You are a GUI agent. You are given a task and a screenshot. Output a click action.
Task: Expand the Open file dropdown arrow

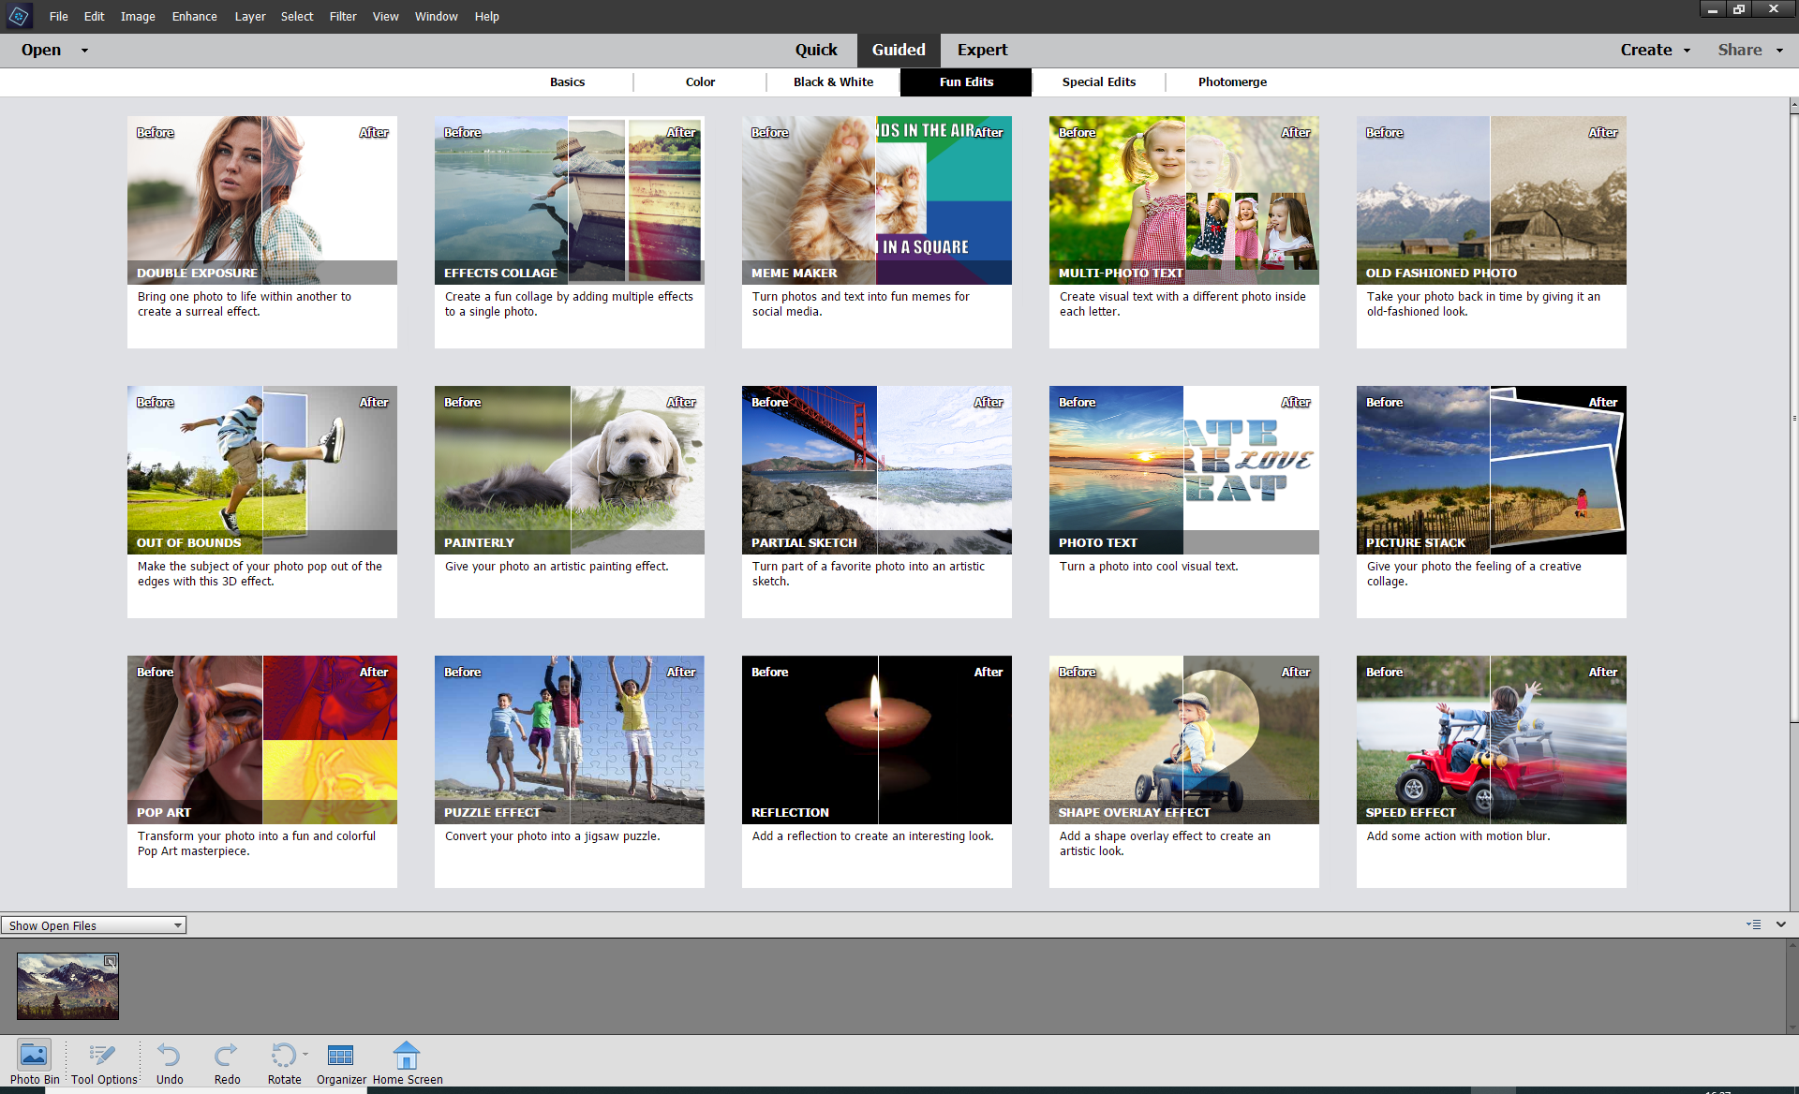(x=84, y=51)
